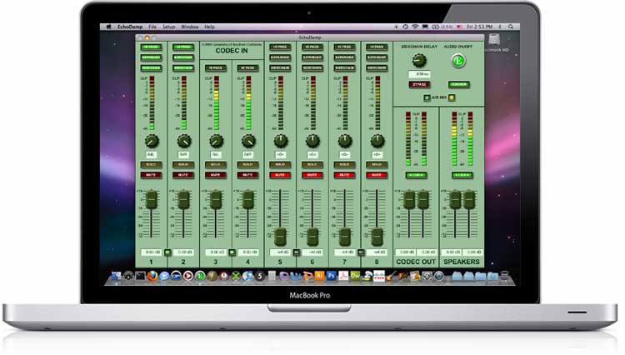625x355 pixels.
Task: Open the Help menu
Action: [x=210, y=27]
